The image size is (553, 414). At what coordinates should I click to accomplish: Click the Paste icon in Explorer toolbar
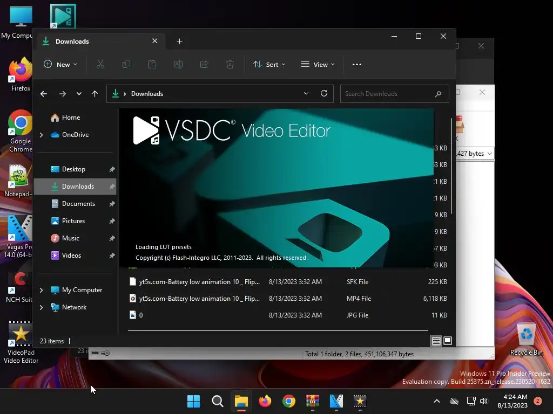(x=152, y=65)
